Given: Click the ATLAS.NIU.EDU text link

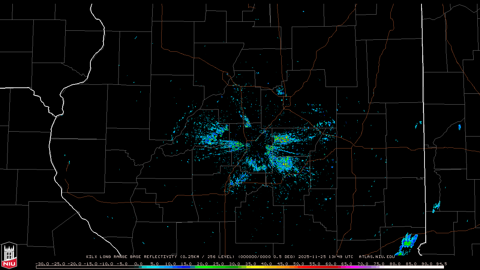Looking at the screenshot, I should (376, 257).
